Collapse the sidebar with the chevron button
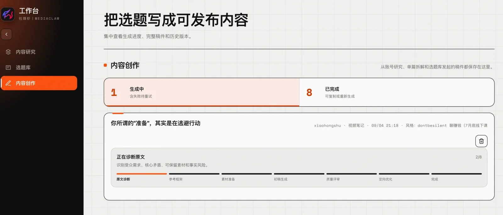The height and width of the screenshot is (215, 503). [x=6, y=34]
